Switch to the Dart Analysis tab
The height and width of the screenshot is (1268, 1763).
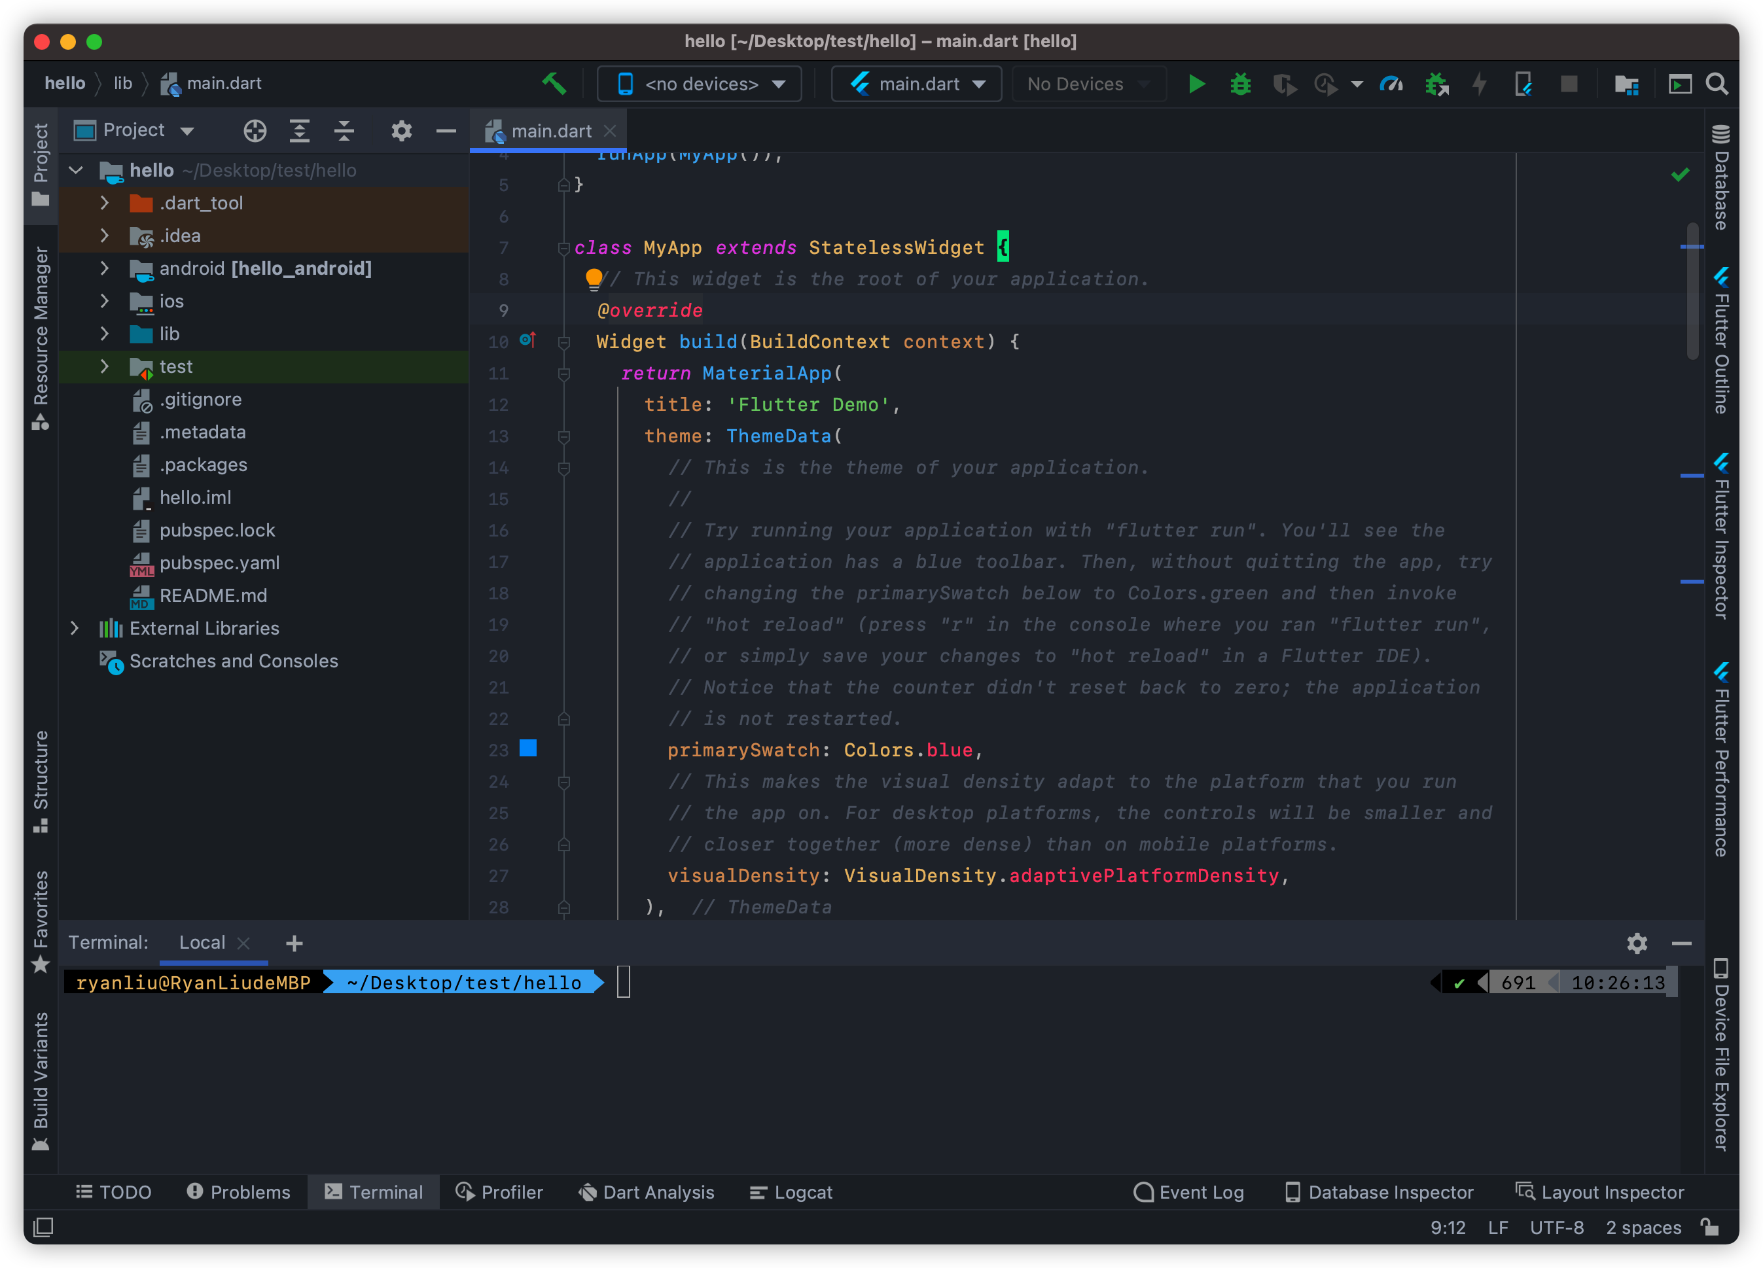647,1192
